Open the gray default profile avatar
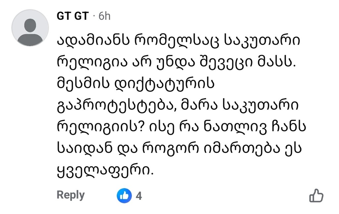The height and width of the screenshot is (214, 339). click(30, 28)
